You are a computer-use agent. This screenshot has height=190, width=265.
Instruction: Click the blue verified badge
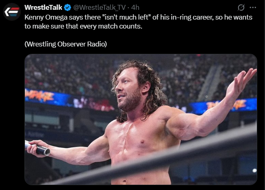(68, 8)
